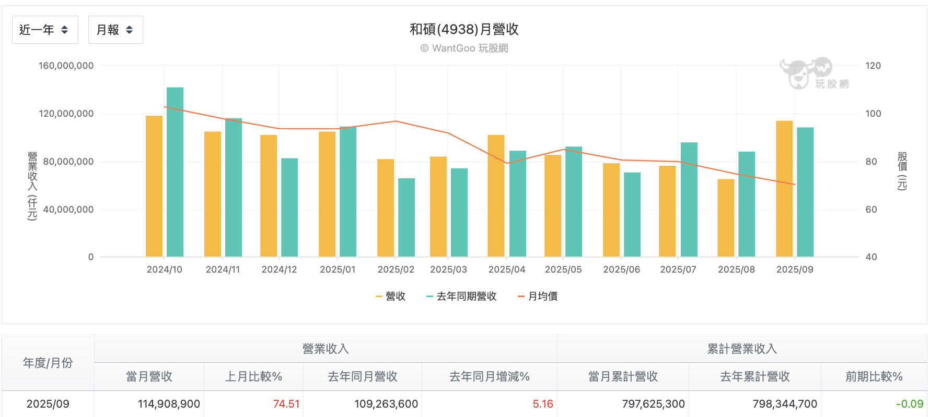Select the 2025/07 teal last-year bar

click(689, 200)
